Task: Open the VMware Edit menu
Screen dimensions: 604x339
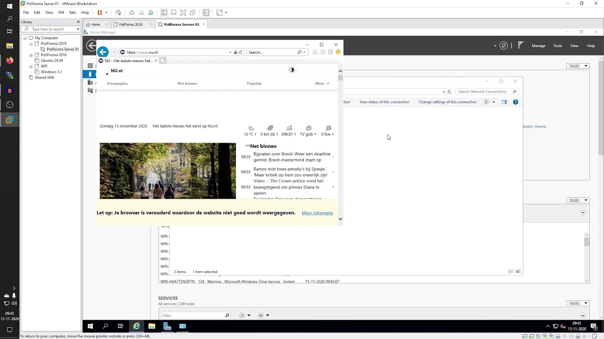Action: (x=37, y=13)
